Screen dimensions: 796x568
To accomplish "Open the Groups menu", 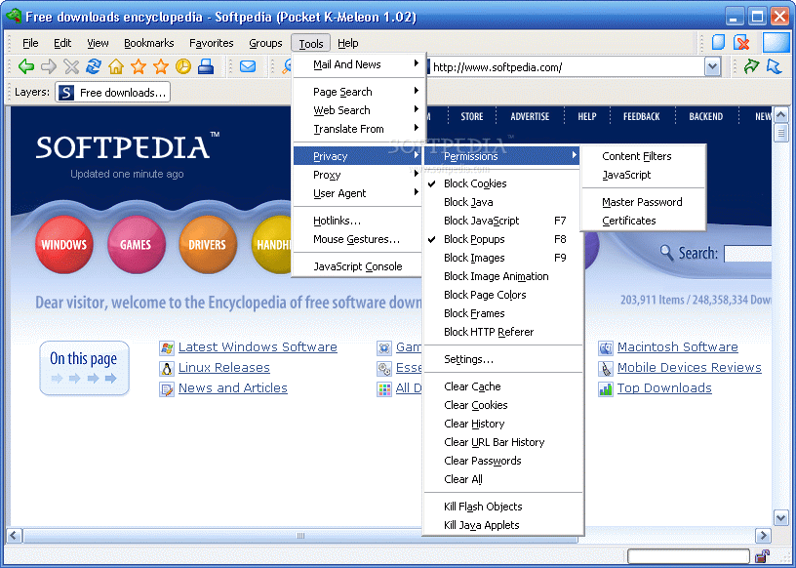I will tap(265, 43).
